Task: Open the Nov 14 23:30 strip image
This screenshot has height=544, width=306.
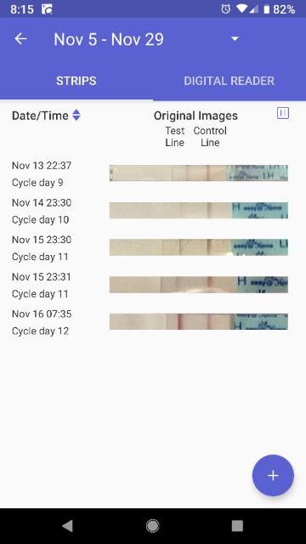Action: coord(198,210)
